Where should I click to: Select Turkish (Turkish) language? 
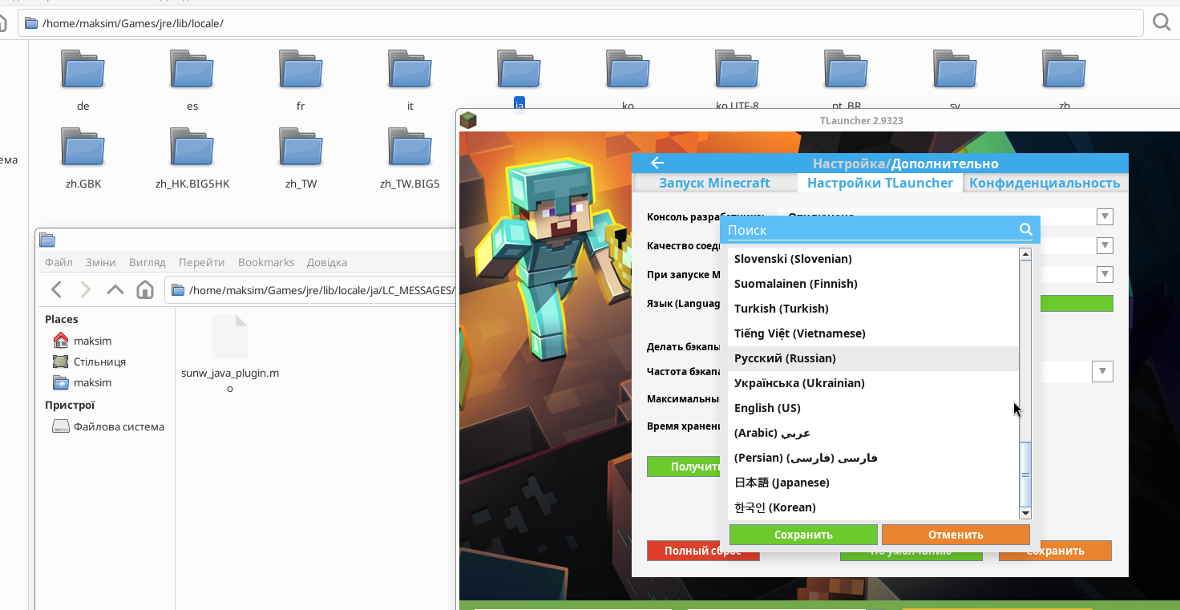(873, 309)
